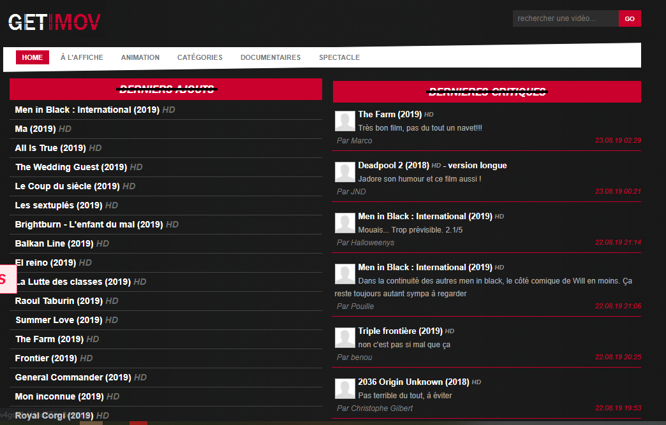666x425 pixels.
Task: Click the GO search button
Action: pos(630,18)
